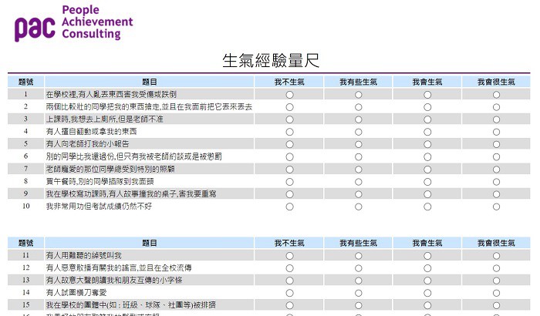
Task: Mark 我不生氣 for question 9
Action: pos(289,194)
